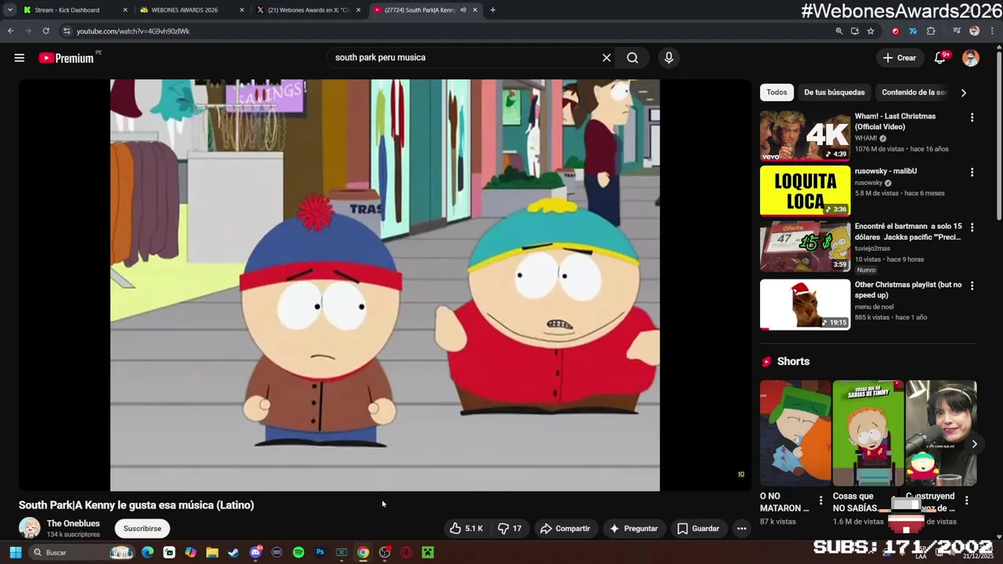Mute the South Park tab audio icon
This screenshot has width=1003, height=564.
(x=463, y=10)
